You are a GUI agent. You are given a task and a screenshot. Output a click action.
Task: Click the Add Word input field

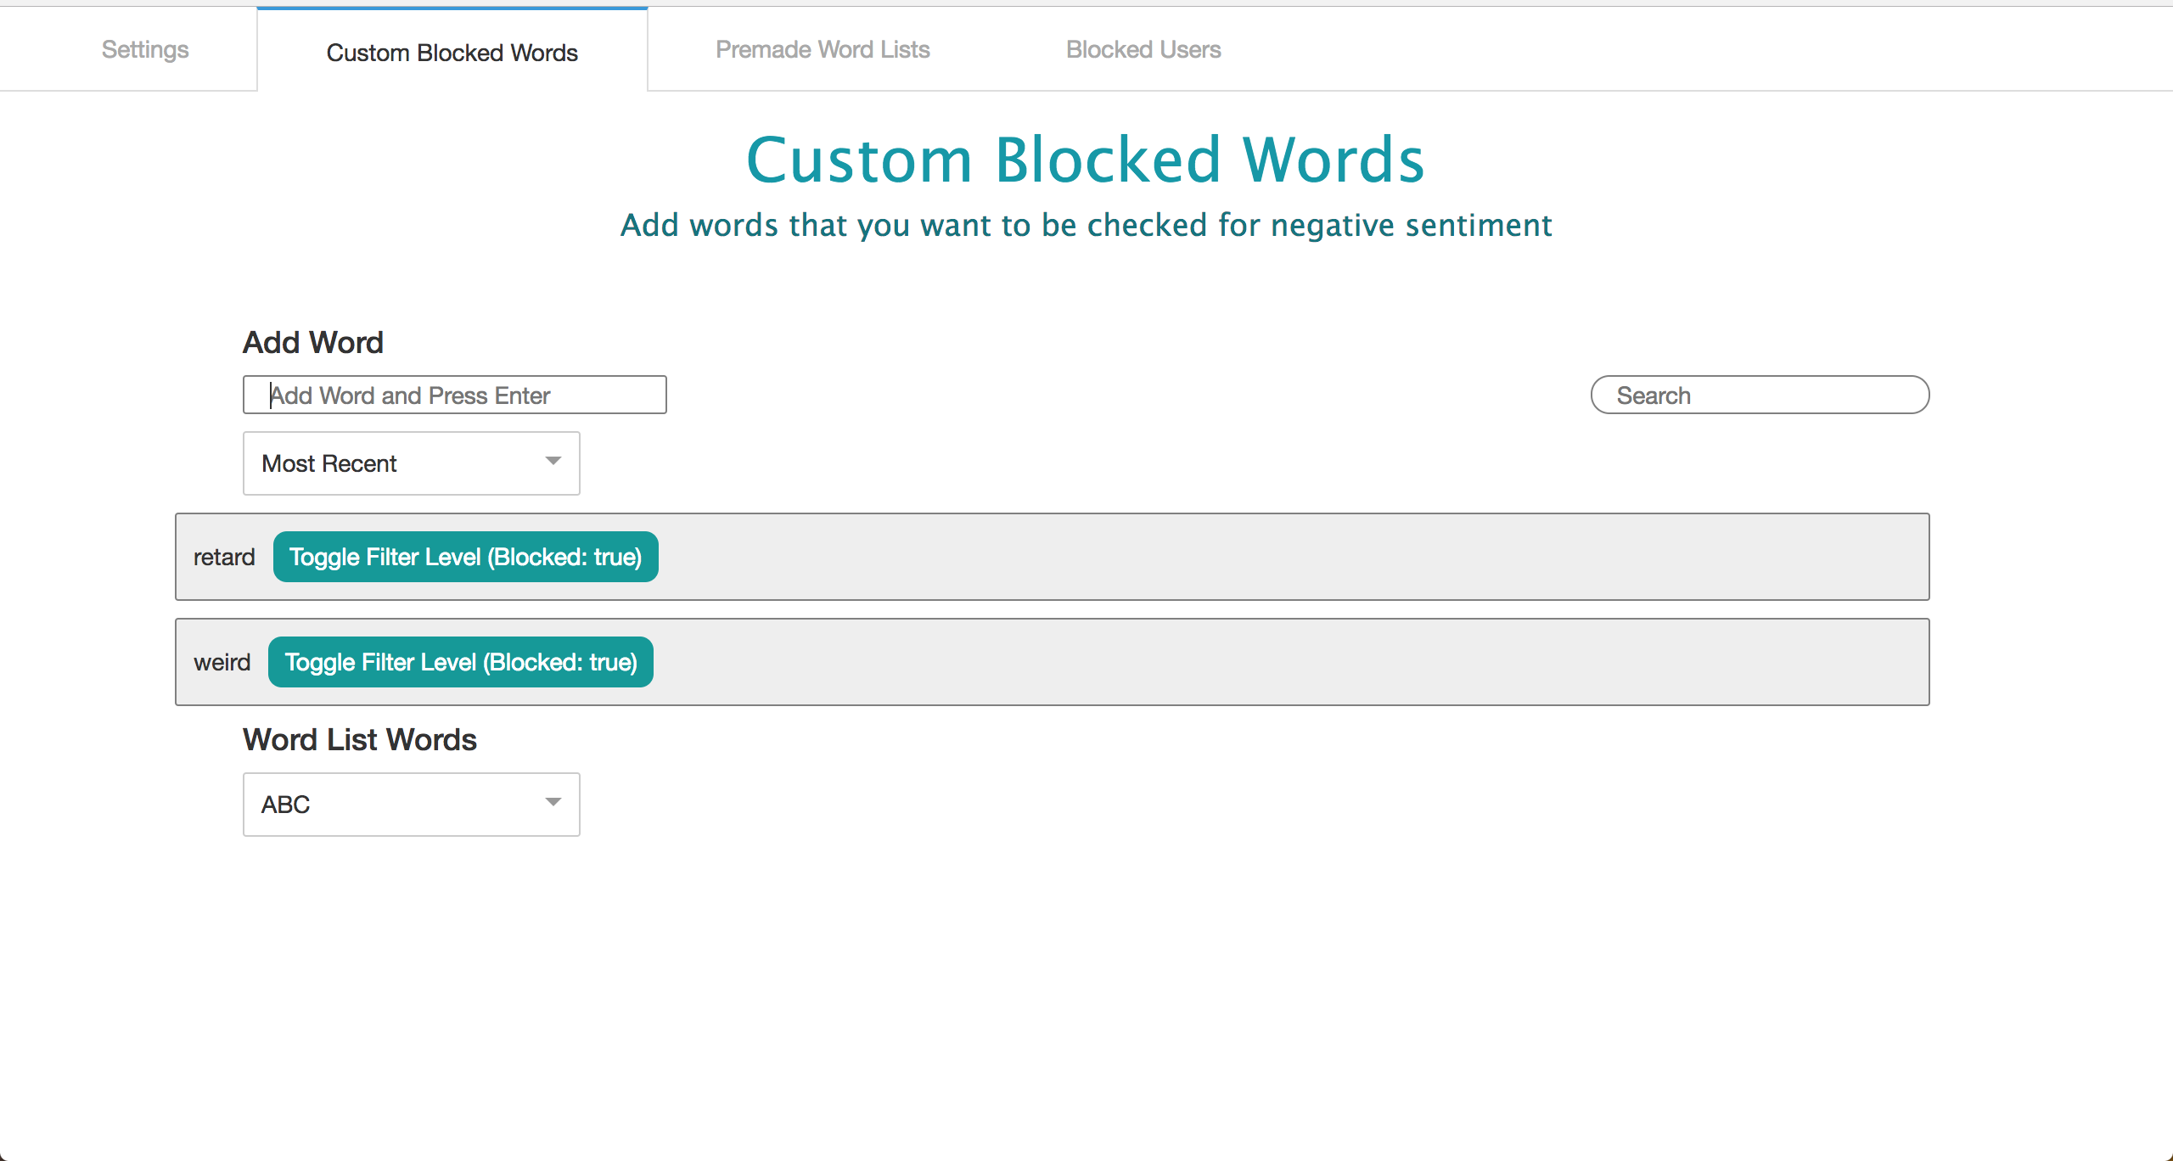455,395
